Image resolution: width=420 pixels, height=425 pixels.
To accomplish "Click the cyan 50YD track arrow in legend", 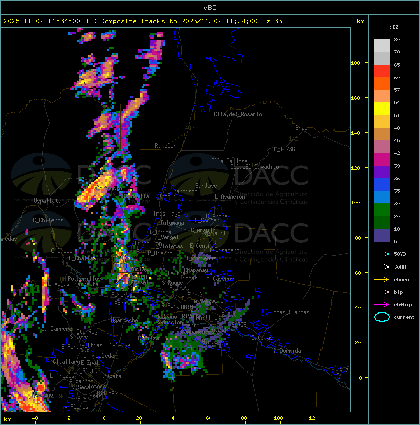I will click(x=382, y=254).
